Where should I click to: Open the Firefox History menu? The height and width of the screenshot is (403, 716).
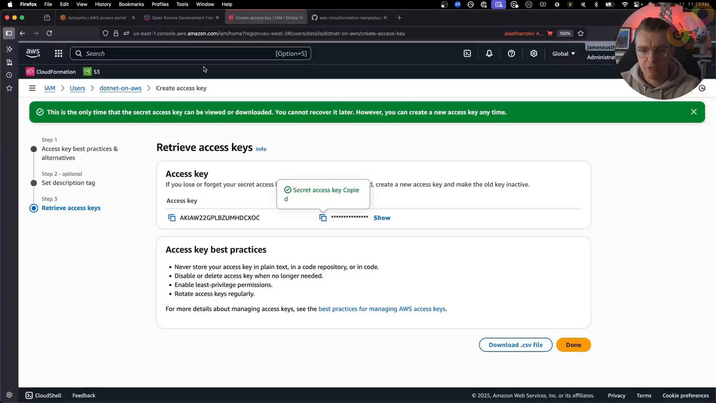[x=103, y=4]
